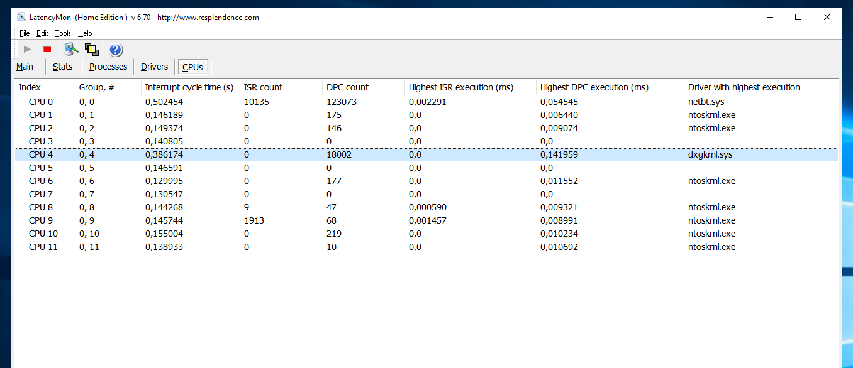Click ntoskrnl.exe in the CPU 6 row
Viewport: 853px width, 368px height.
pos(712,181)
